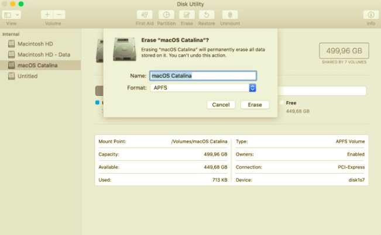Screen dimensions: 381x235
Task: Click the Erase toolbar icon
Action: 187,15
